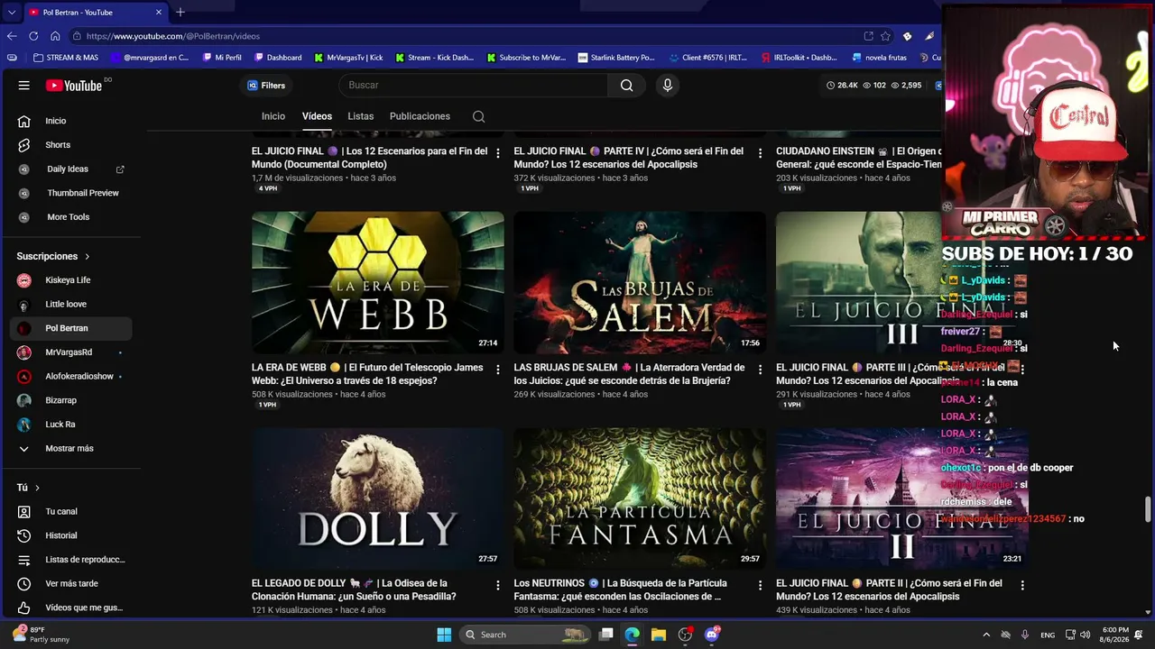Reload the page with the refresh icon
The width and height of the screenshot is (1155, 649).
[x=33, y=36]
